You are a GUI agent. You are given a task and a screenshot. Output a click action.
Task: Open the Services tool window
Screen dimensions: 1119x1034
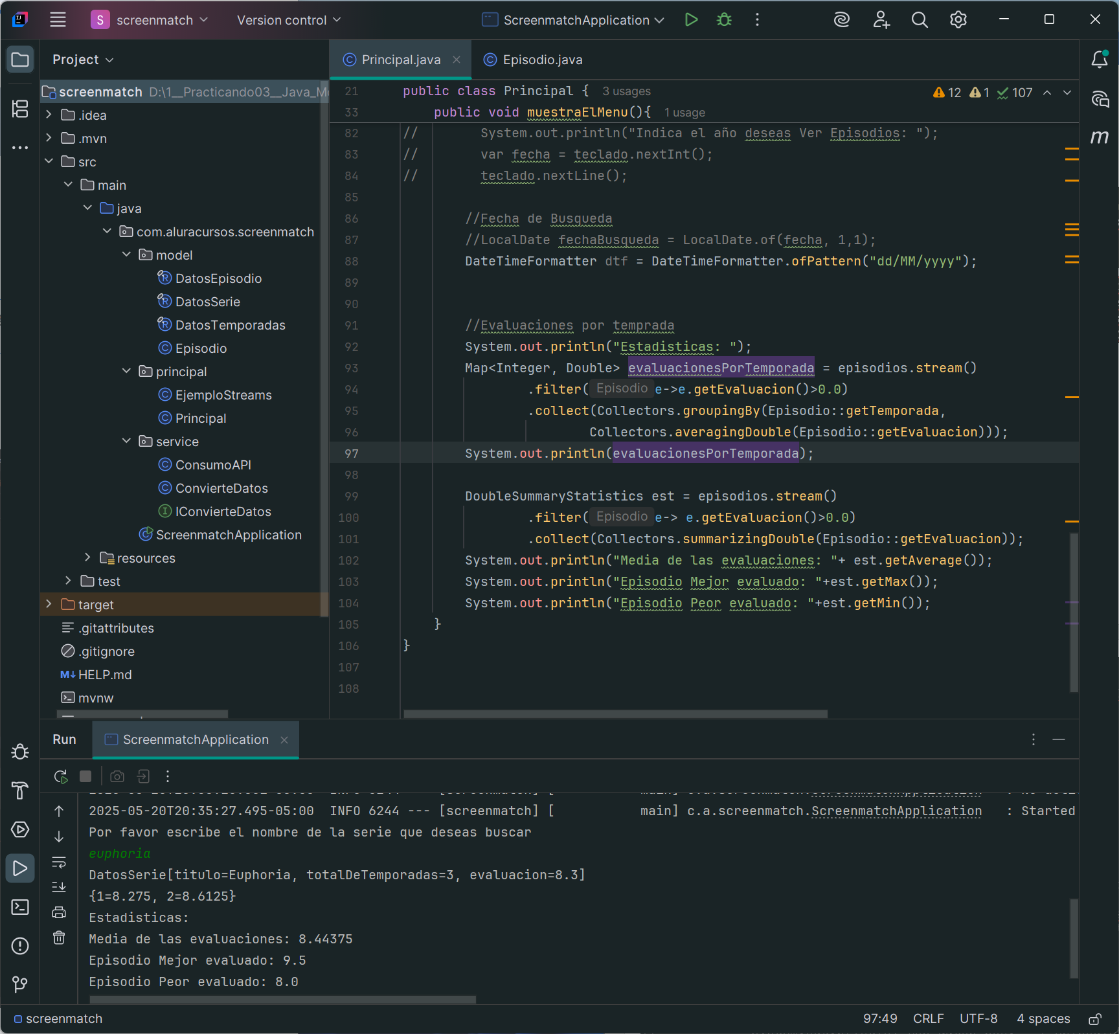tap(20, 829)
